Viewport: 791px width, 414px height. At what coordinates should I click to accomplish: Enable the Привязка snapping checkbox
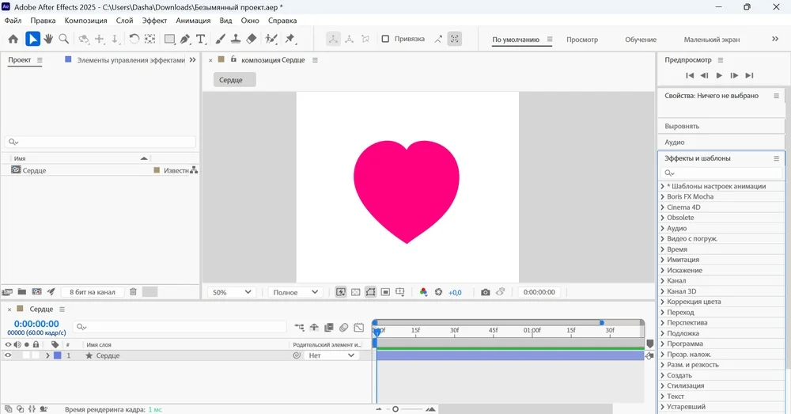point(385,39)
